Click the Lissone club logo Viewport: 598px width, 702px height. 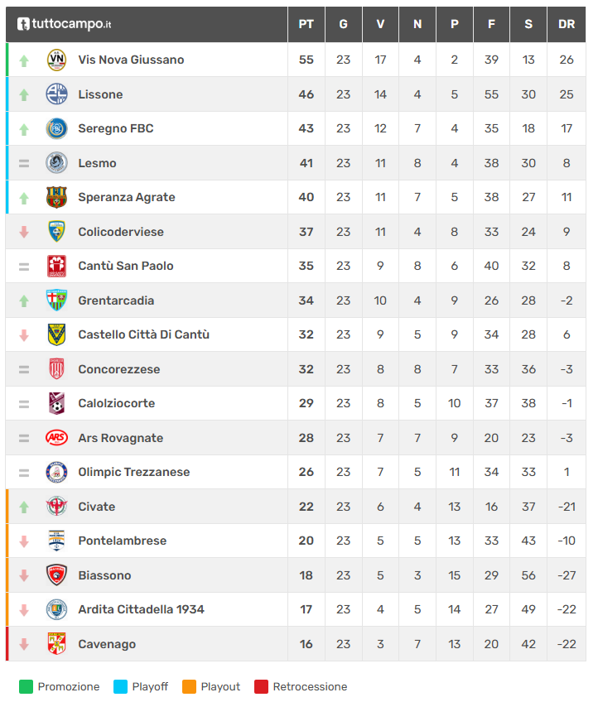(56, 94)
